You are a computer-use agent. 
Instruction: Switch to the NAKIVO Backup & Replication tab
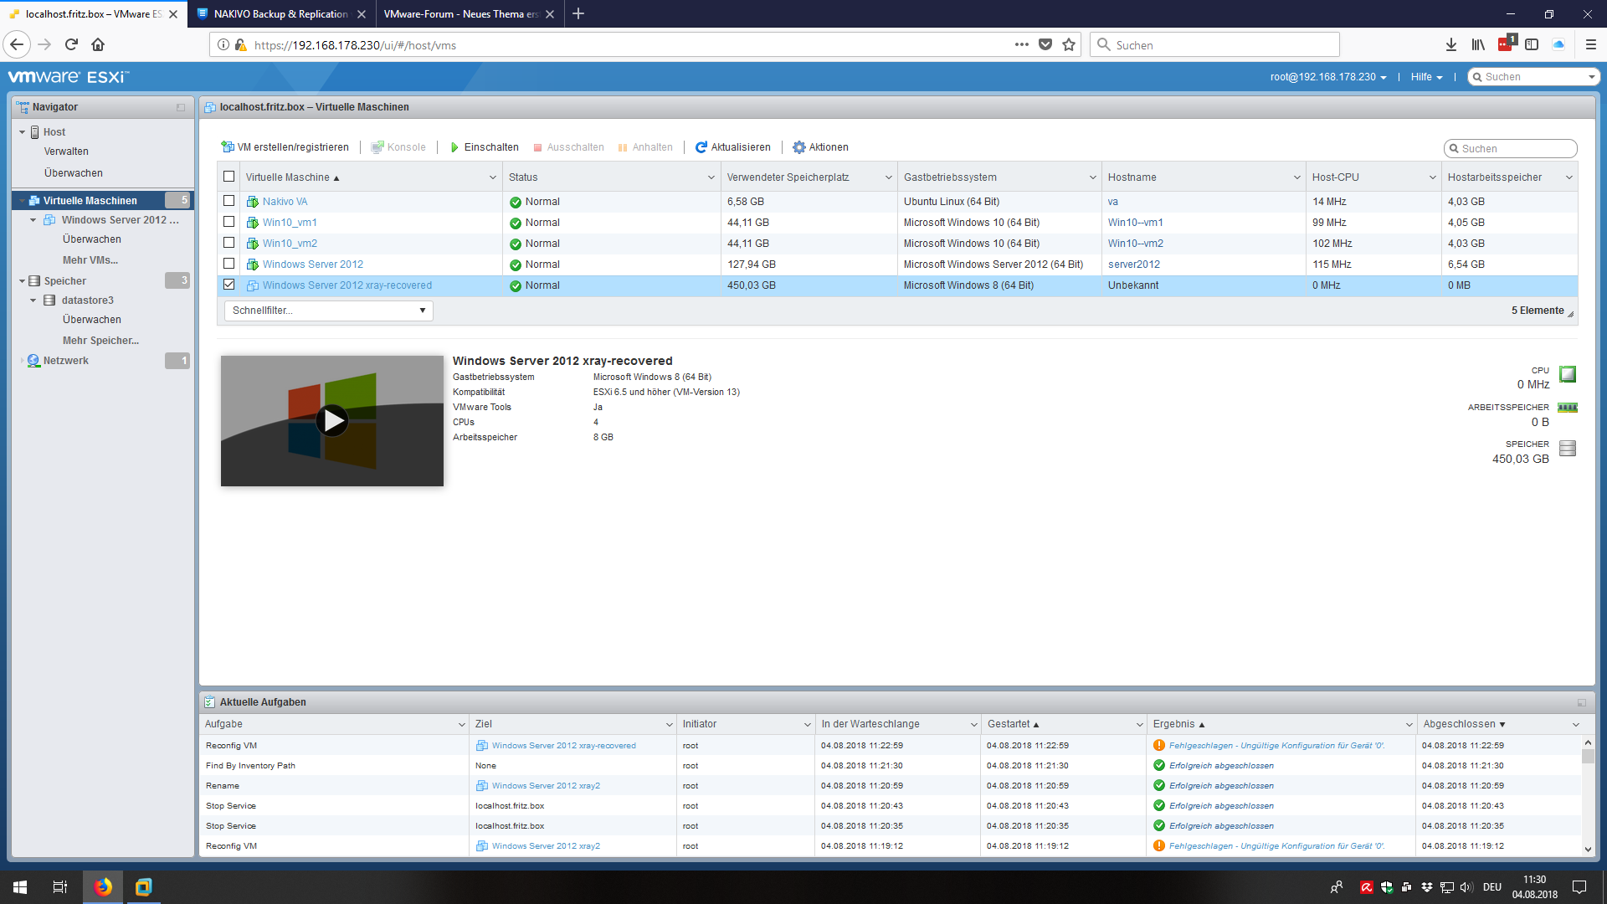(280, 14)
